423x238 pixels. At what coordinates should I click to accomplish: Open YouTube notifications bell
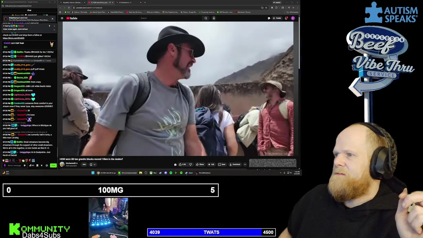click(286, 18)
